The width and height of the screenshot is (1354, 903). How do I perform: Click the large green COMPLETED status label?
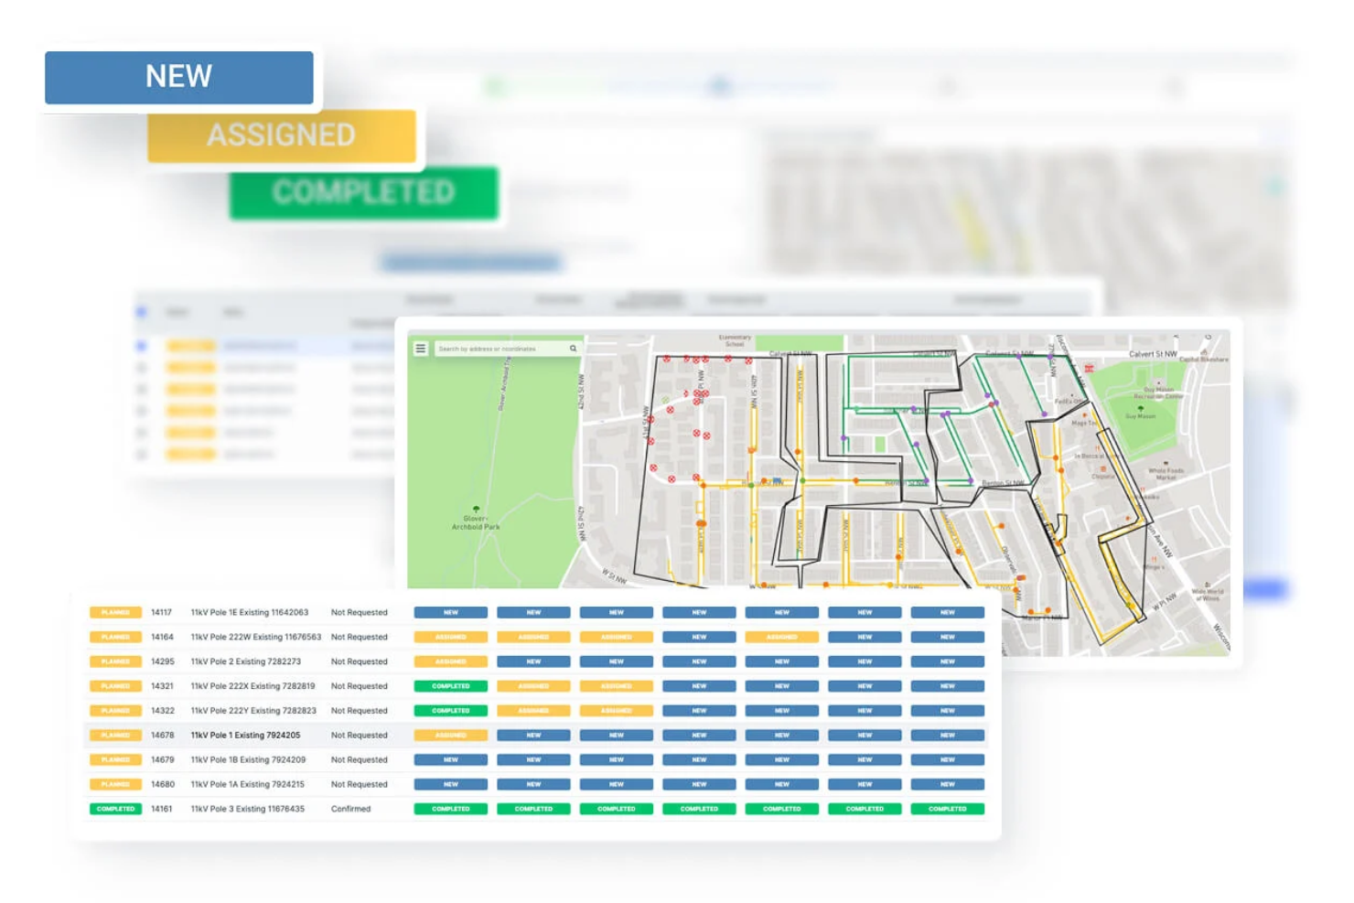(363, 192)
